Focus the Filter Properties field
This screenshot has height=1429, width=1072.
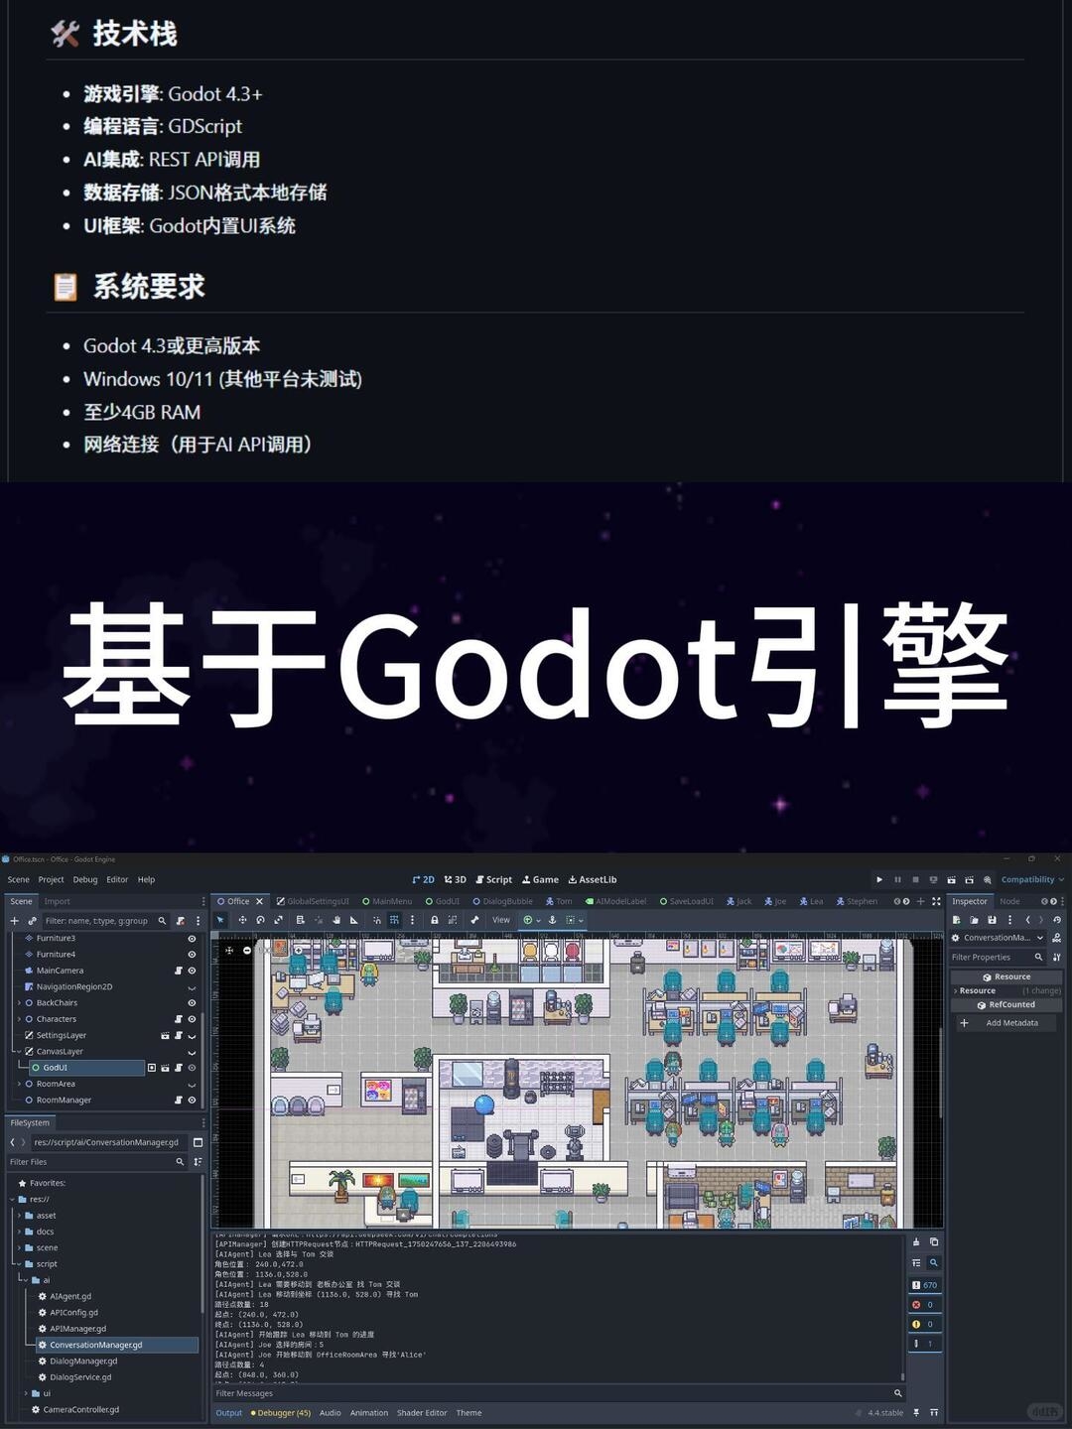click(997, 957)
